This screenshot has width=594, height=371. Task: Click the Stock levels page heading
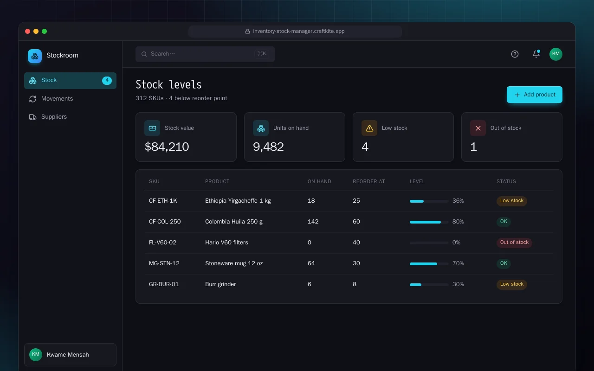(x=168, y=85)
